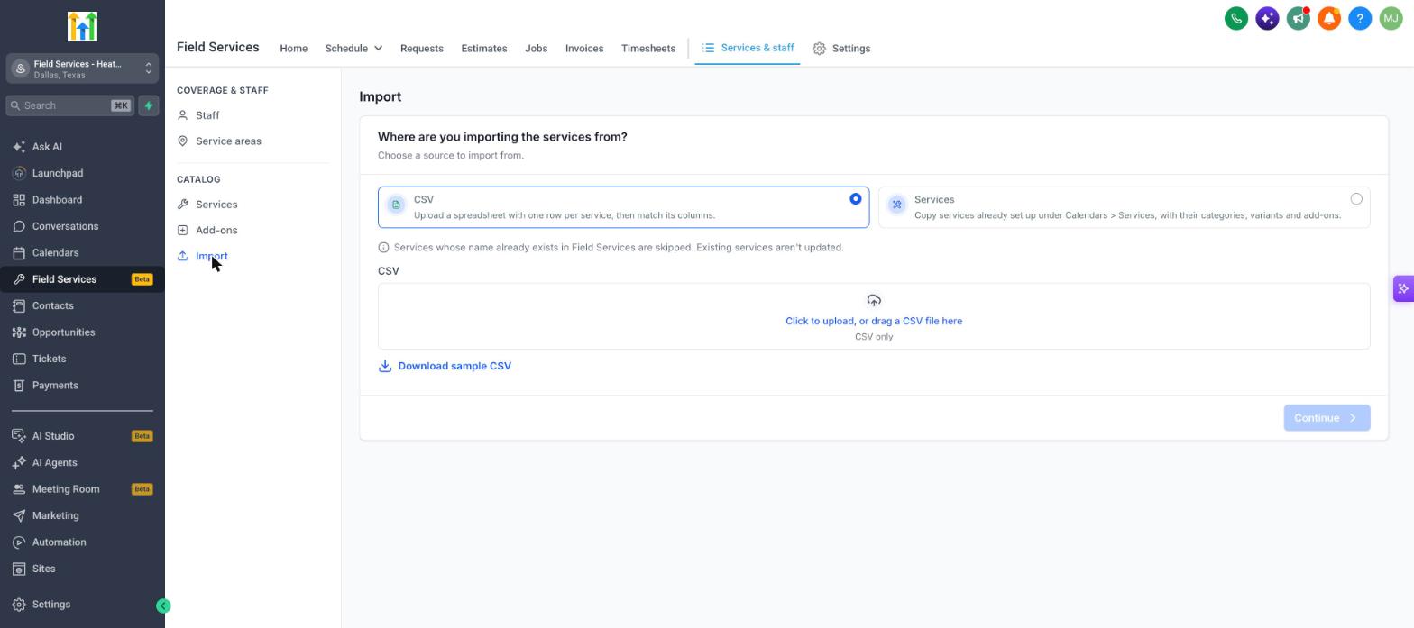Open Contacts in sidebar
Viewport: 1414px width, 628px height.
tap(82, 306)
